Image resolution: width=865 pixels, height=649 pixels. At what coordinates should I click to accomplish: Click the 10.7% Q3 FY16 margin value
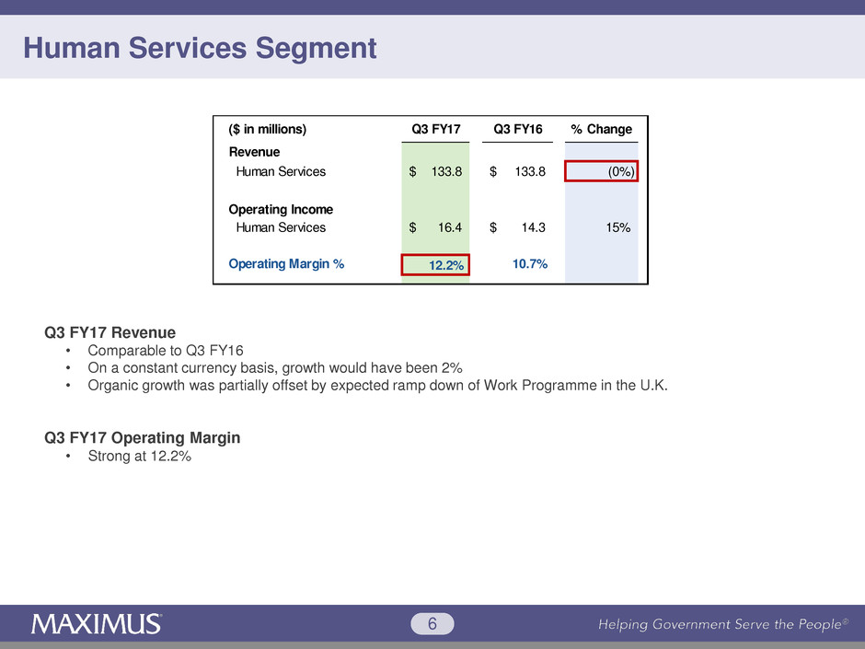coord(527,264)
